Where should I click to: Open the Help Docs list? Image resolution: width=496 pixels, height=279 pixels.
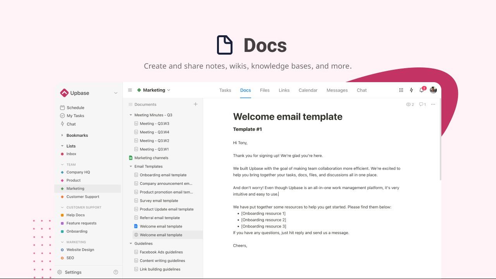(72, 215)
